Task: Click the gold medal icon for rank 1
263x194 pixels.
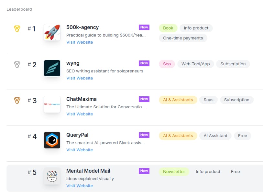Action: pyautogui.click(x=17, y=29)
